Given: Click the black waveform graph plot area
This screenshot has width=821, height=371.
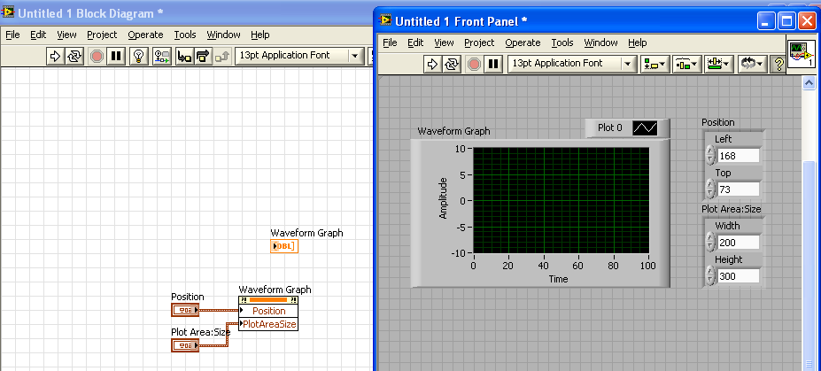Looking at the screenshot, I should coord(562,200).
